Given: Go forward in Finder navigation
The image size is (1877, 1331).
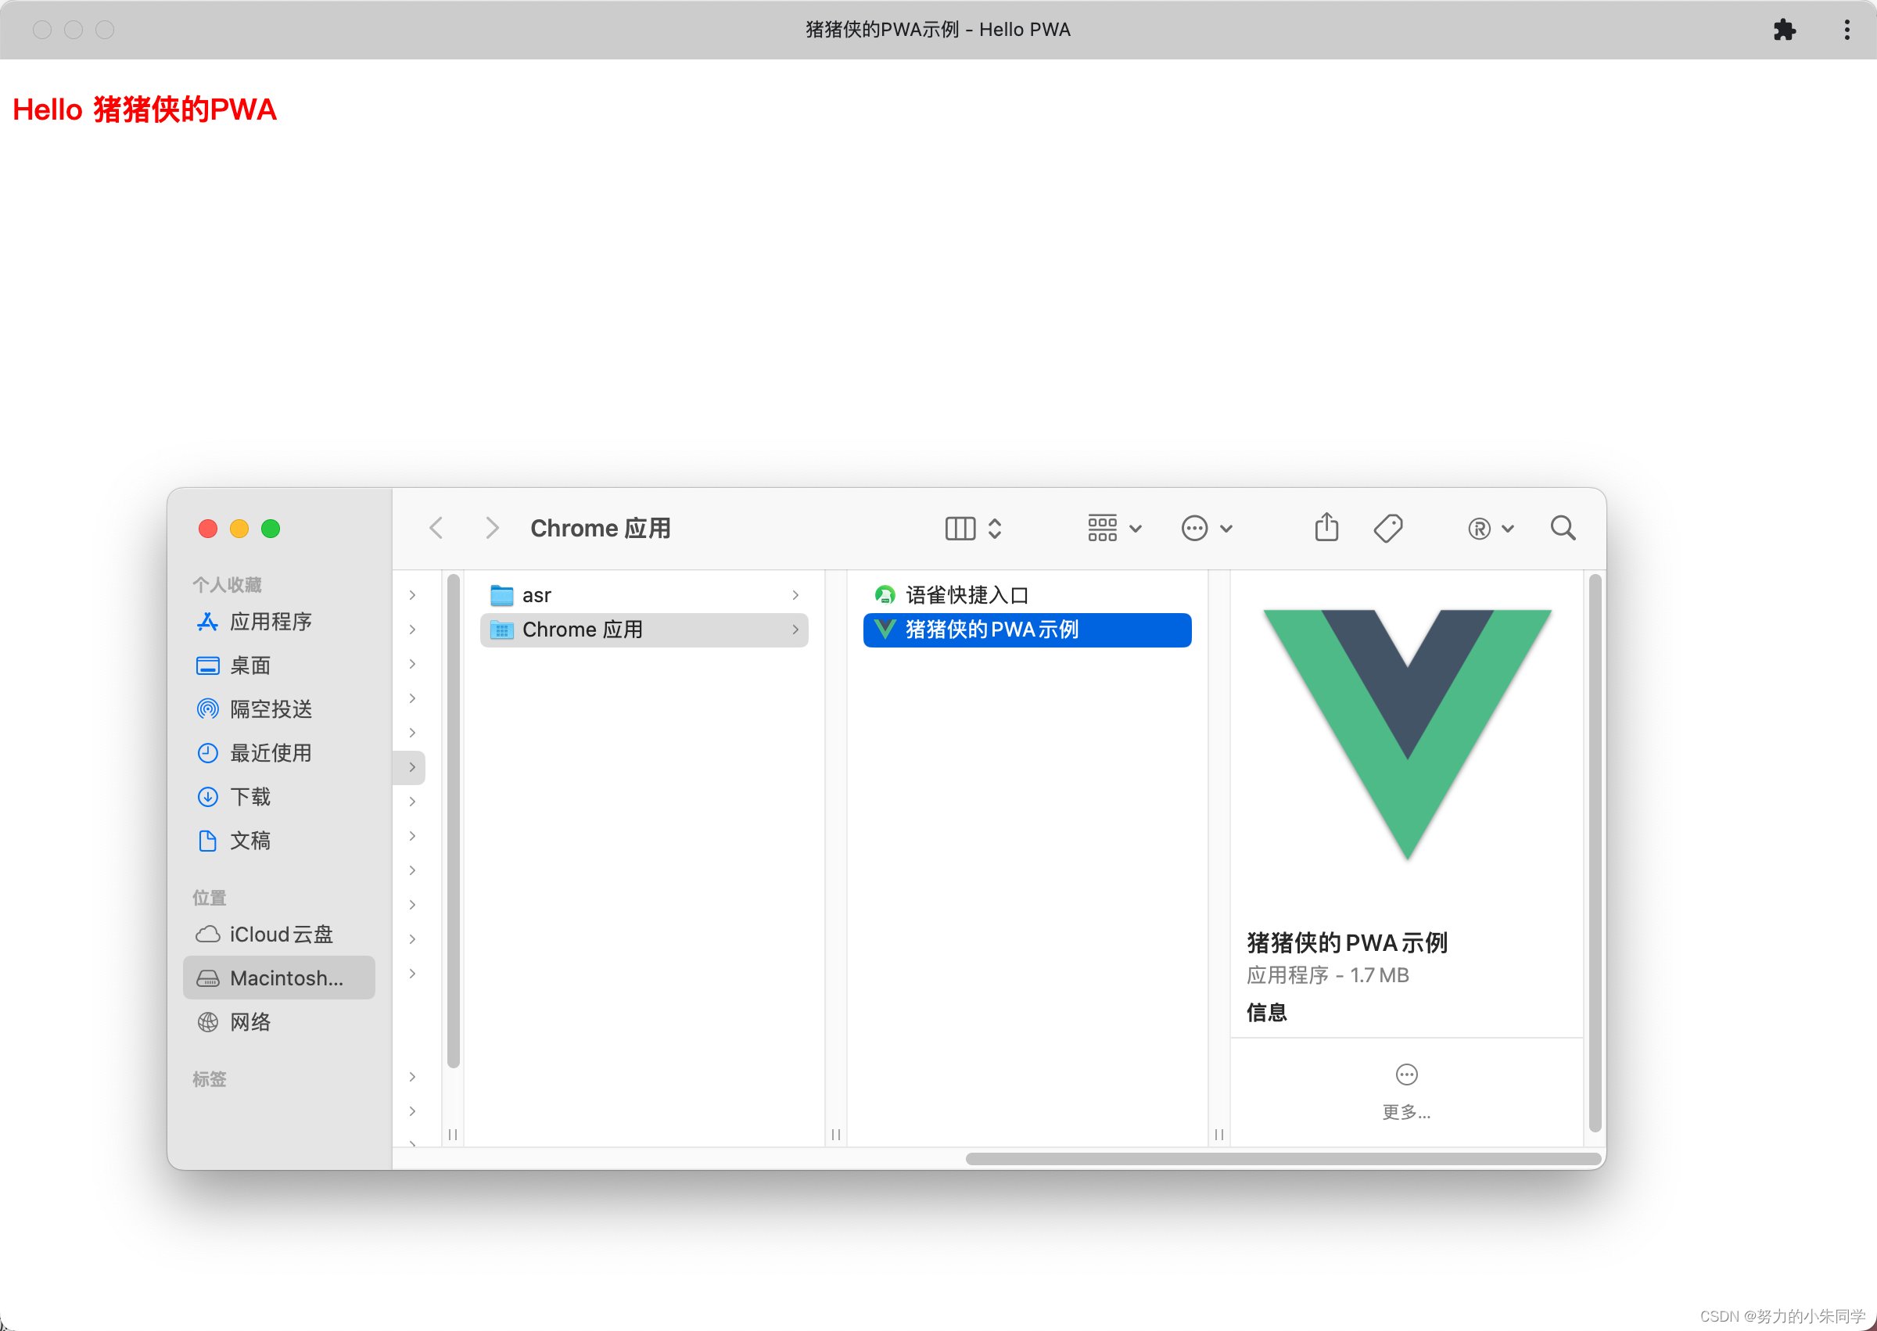Looking at the screenshot, I should (492, 528).
